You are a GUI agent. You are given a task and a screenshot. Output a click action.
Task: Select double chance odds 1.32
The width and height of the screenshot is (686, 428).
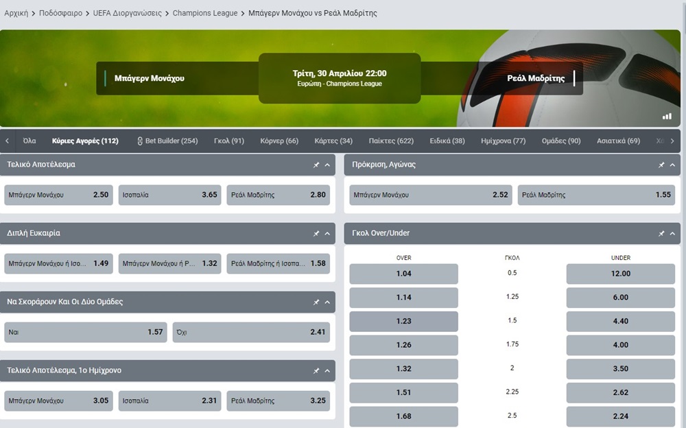[x=169, y=263]
